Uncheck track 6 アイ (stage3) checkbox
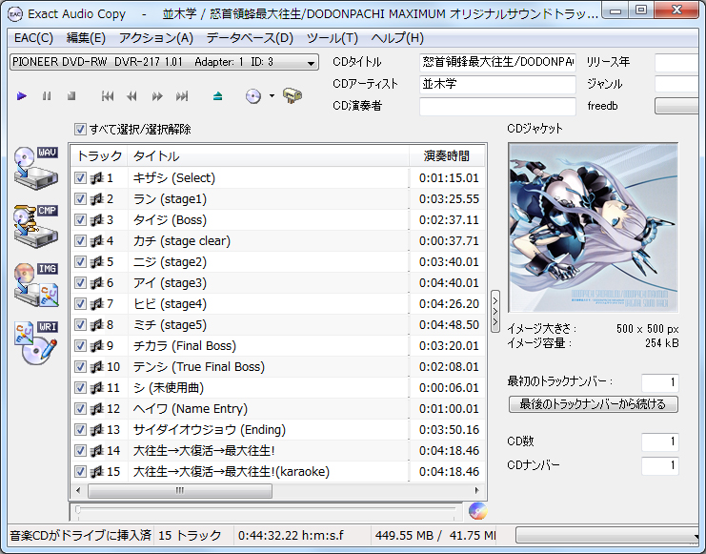 point(80,282)
